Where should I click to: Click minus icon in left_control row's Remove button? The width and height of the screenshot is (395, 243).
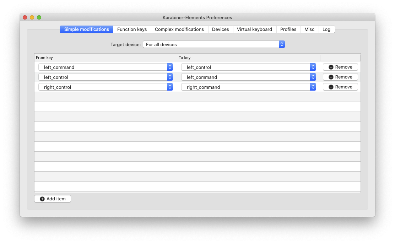[331, 77]
